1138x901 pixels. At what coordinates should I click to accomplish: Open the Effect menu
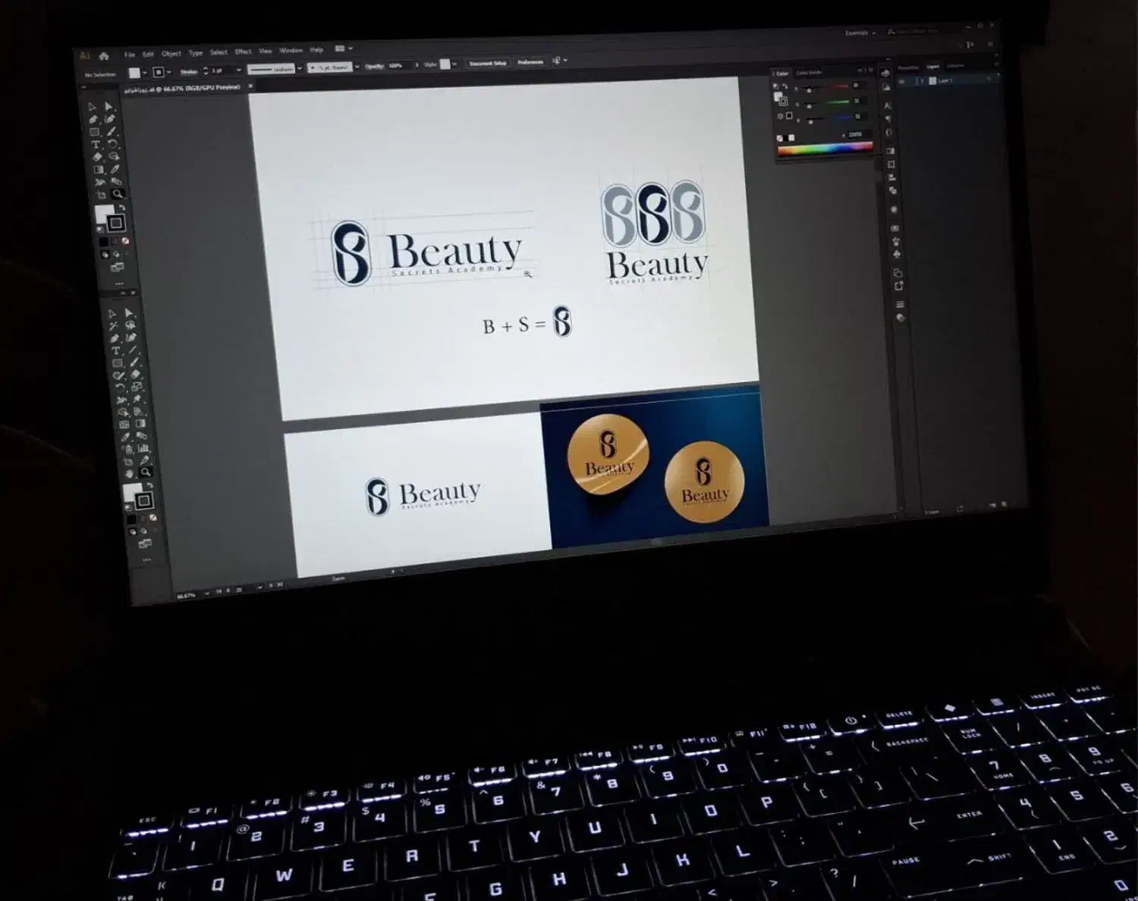click(243, 52)
